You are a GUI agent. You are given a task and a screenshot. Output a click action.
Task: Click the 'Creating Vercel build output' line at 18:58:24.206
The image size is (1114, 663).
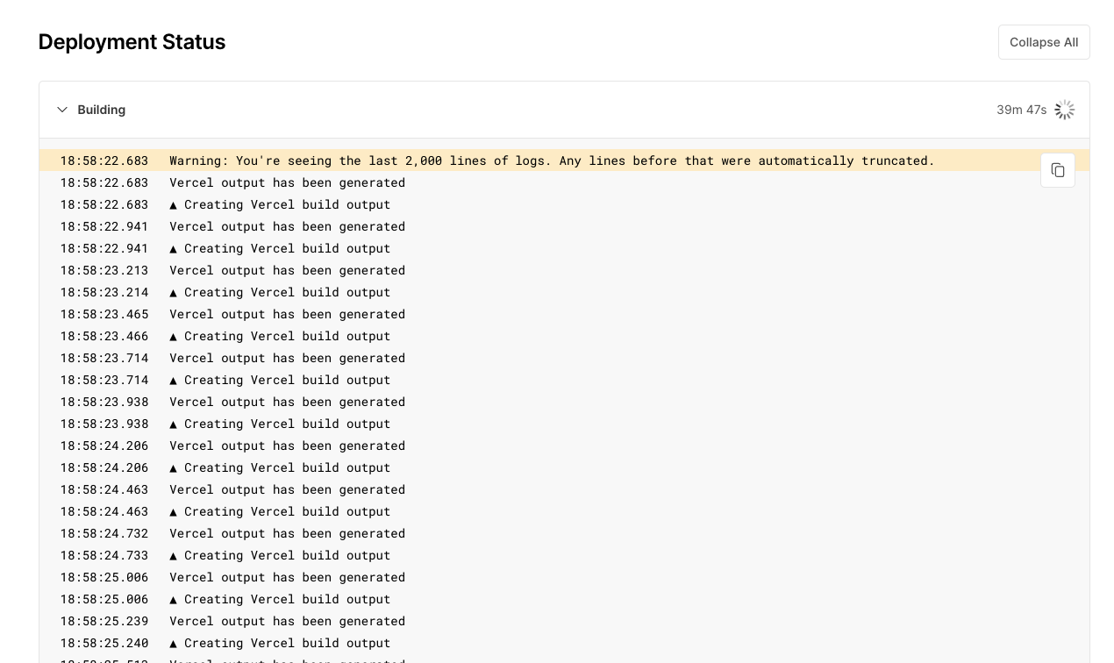565,467
